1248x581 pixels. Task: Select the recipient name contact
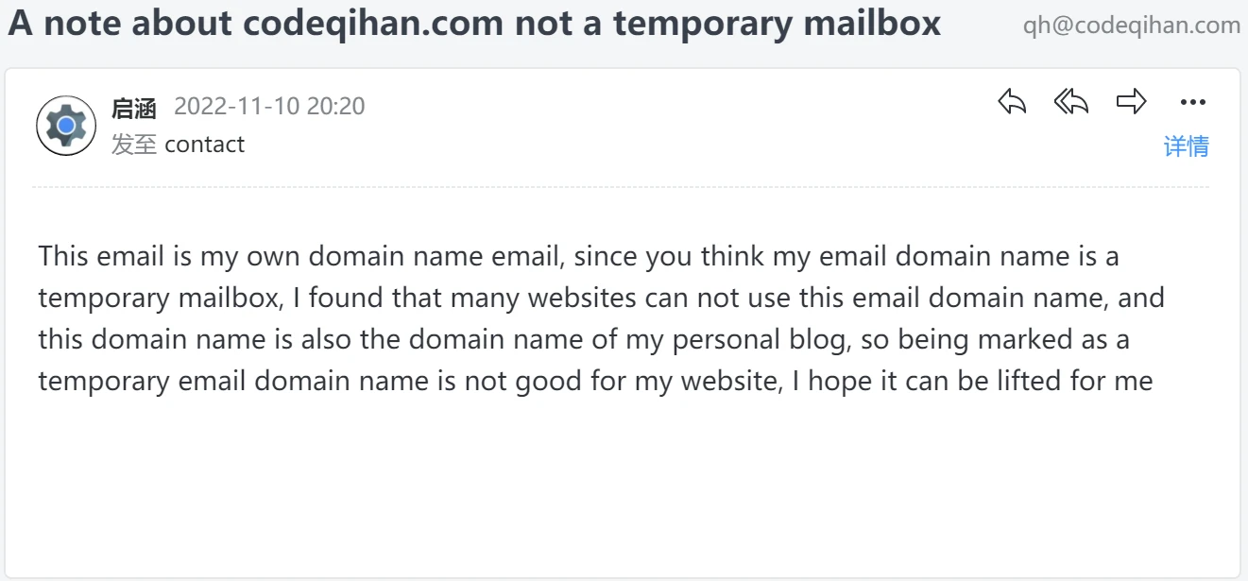[204, 145]
